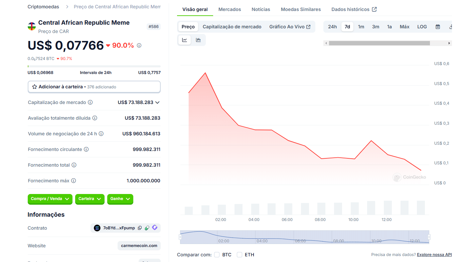Click the star icon in Adicionar à carteira
This screenshot has height=262, width=468.
point(34,87)
